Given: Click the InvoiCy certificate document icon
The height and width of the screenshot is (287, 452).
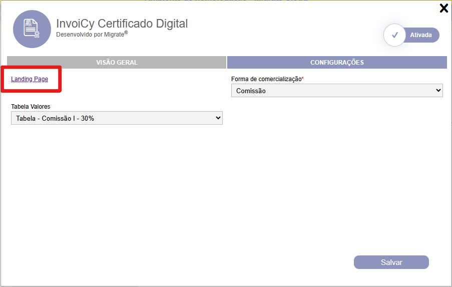Looking at the screenshot, I should tap(32, 29).
